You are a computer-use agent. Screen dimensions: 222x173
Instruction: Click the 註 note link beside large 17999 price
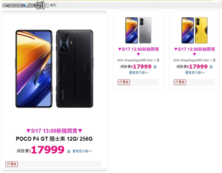[69, 151]
